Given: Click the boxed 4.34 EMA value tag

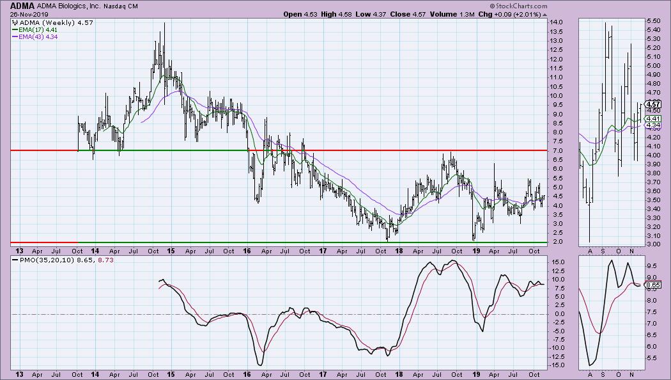Looking at the screenshot, I should pos(653,125).
